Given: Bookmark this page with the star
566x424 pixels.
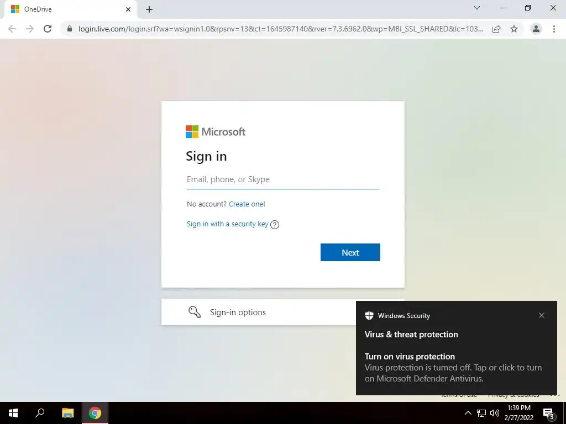Looking at the screenshot, I should [514, 29].
